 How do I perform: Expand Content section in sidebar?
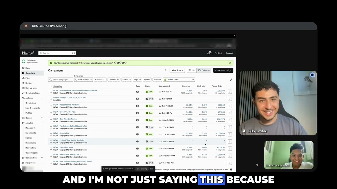point(42,118)
